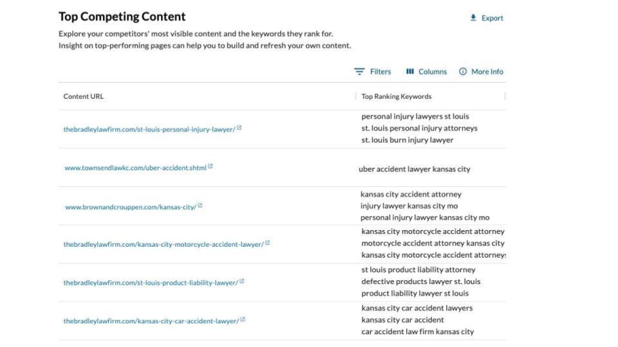Show More Info details
Screen dimensions: 618x347
pos(487,72)
